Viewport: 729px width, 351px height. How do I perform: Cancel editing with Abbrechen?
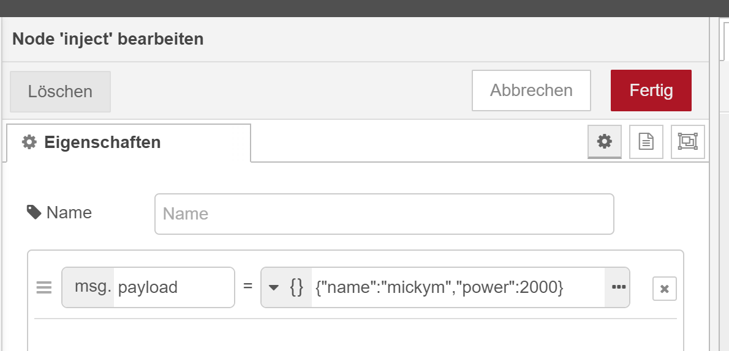pos(531,91)
